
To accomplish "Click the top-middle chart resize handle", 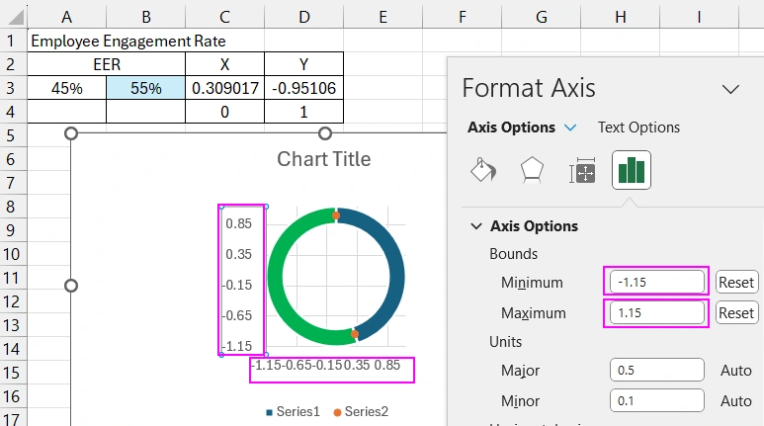I will 324,133.
